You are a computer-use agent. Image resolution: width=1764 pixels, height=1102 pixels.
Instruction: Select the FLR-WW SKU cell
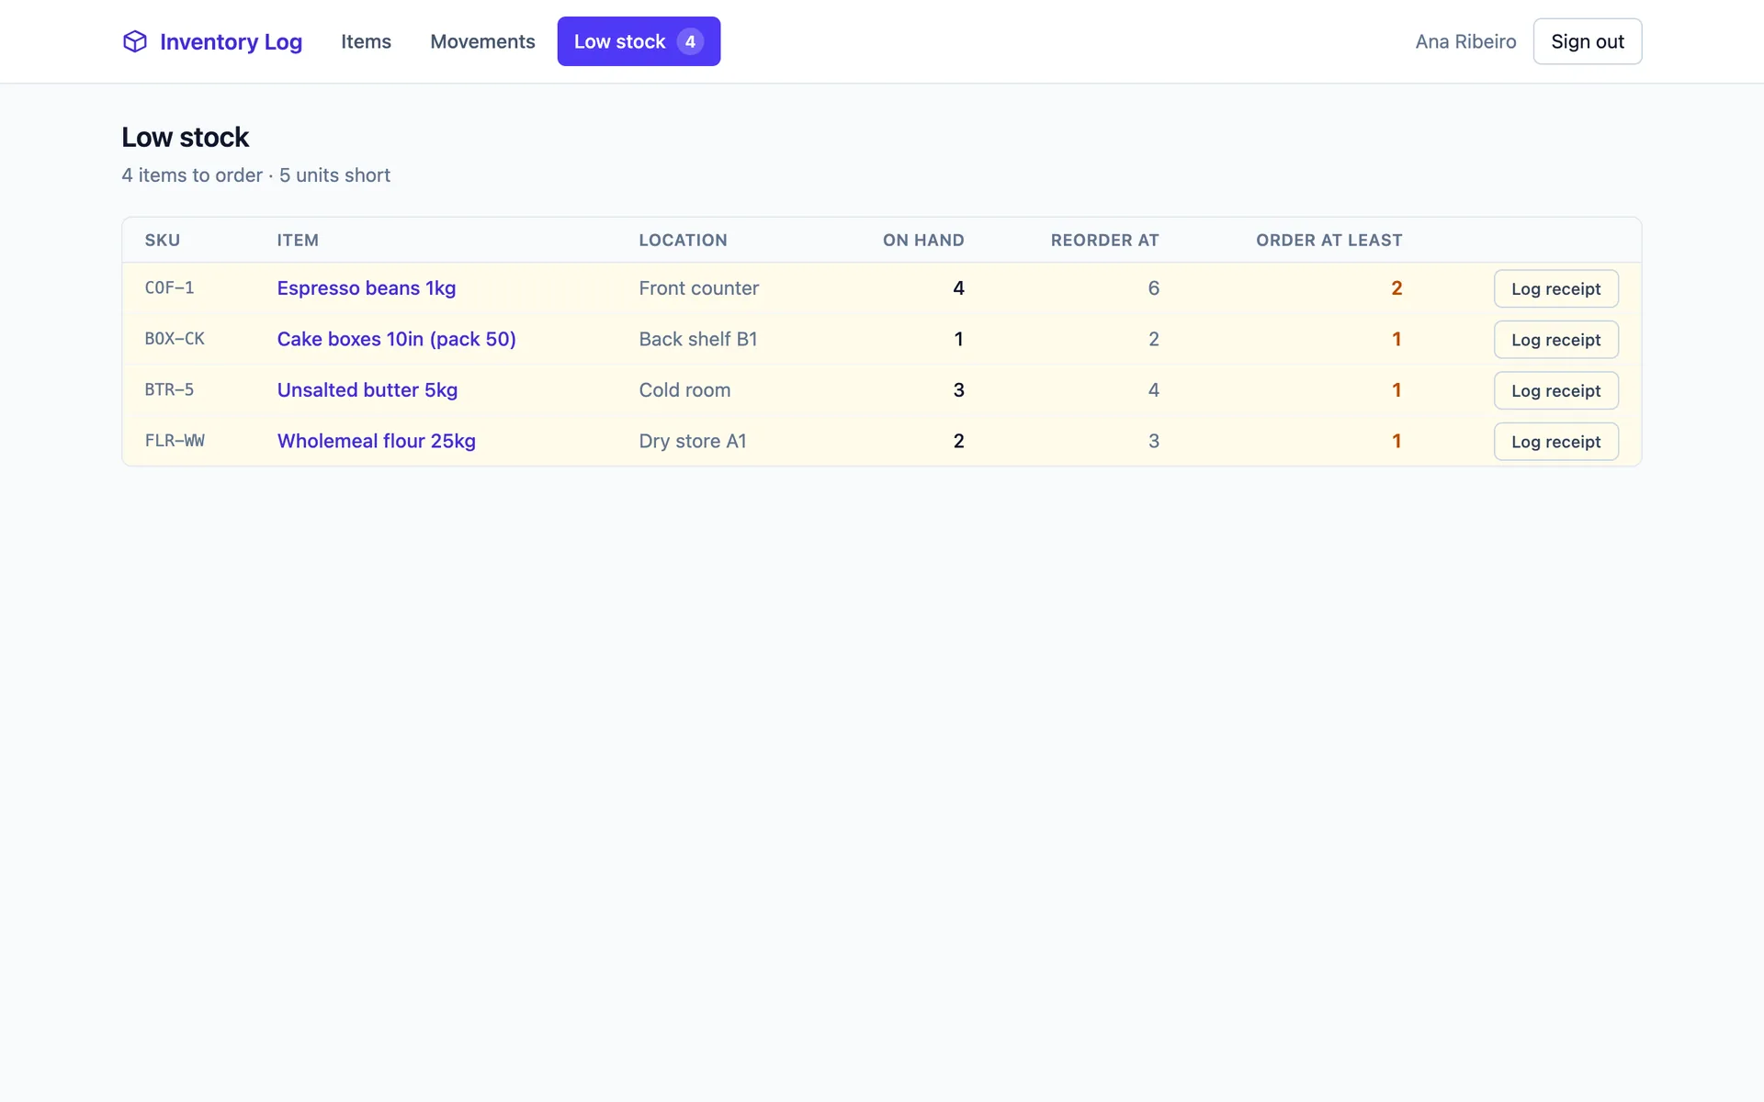click(x=175, y=441)
